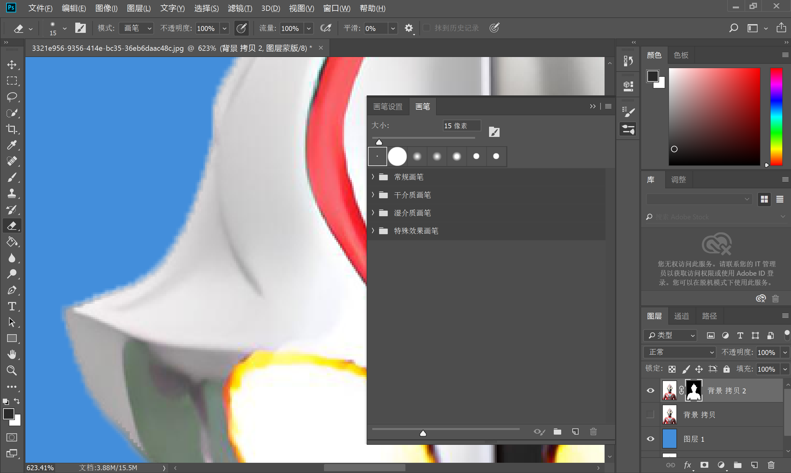The width and height of the screenshot is (791, 473).
Task: Select the Move tool
Action: pyautogui.click(x=12, y=65)
